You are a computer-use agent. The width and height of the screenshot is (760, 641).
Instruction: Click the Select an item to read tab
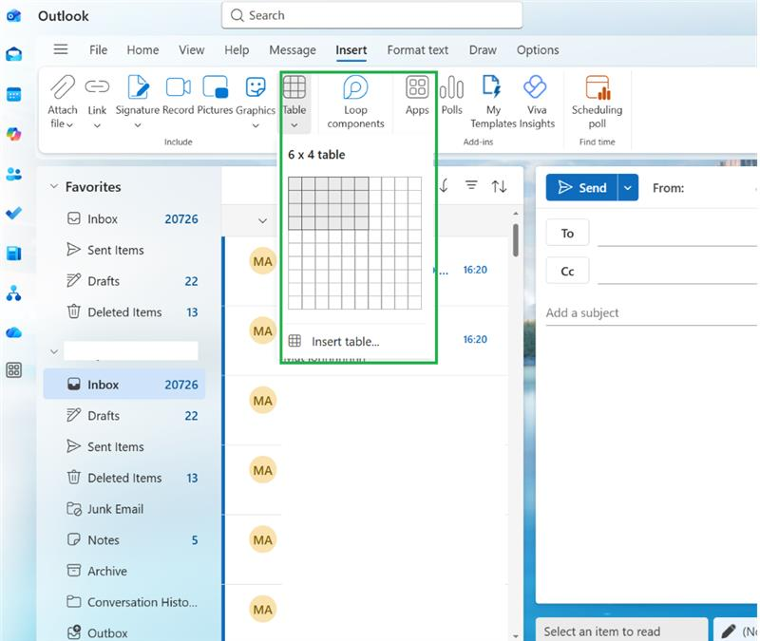(x=622, y=631)
